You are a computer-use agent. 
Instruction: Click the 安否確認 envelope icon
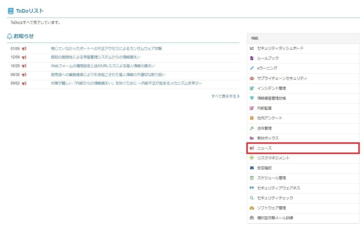pyautogui.click(x=252, y=168)
